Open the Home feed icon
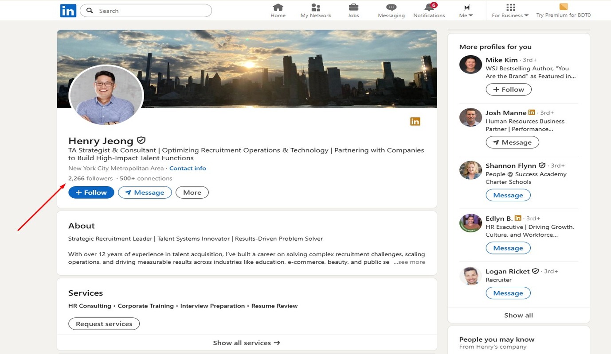This screenshot has width=611, height=354. [x=278, y=8]
